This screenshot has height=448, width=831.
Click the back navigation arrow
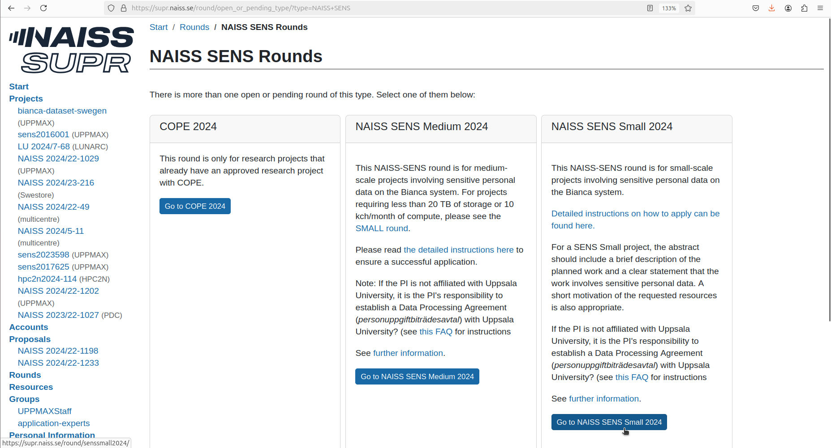tap(11, 8)
